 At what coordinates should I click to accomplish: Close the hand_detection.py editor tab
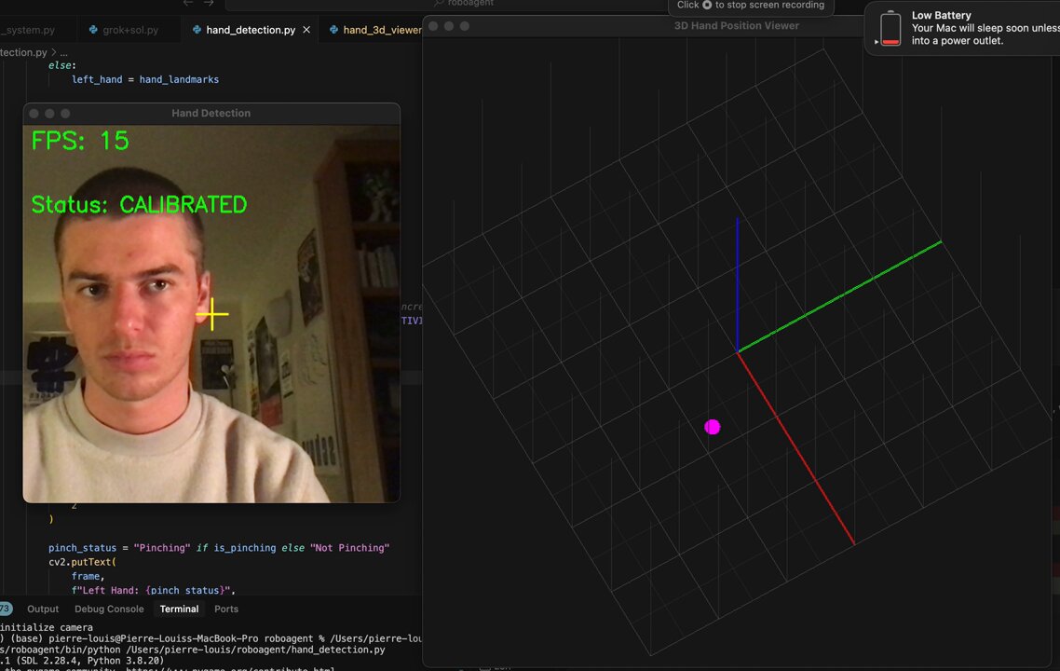click(x=306, y=30)
